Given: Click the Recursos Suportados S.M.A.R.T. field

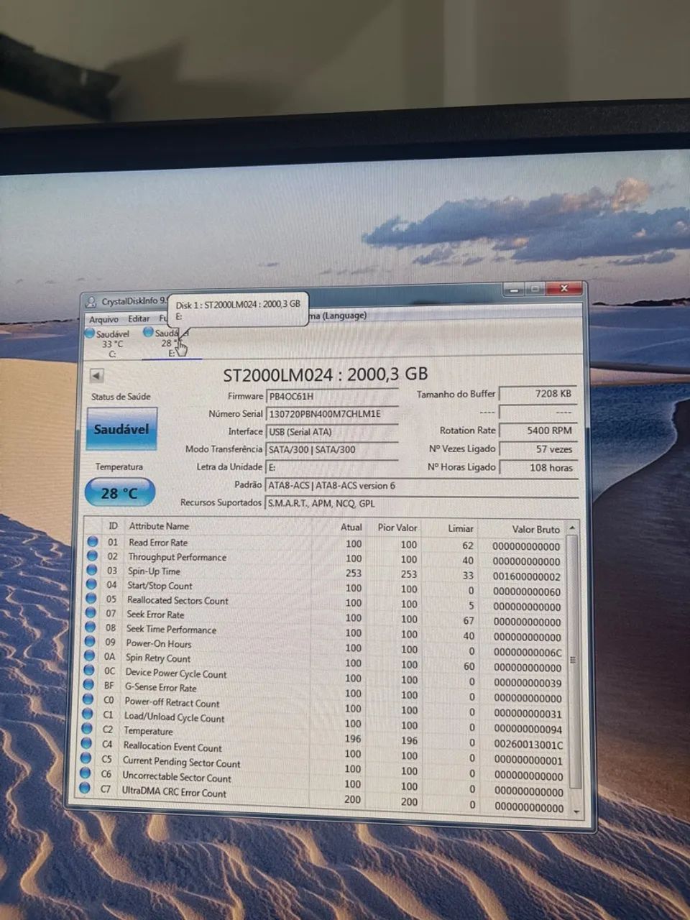Looking at the screenshot, I should tap(421, 504).
